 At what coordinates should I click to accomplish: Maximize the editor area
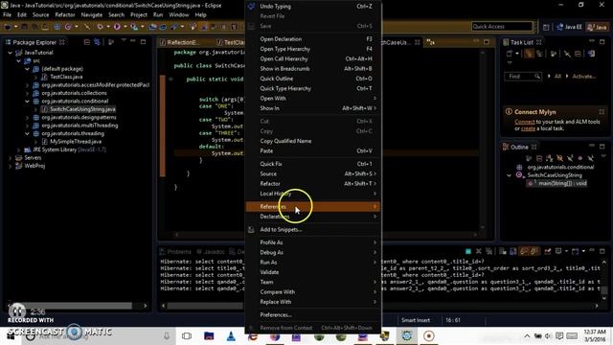[487, 42]
